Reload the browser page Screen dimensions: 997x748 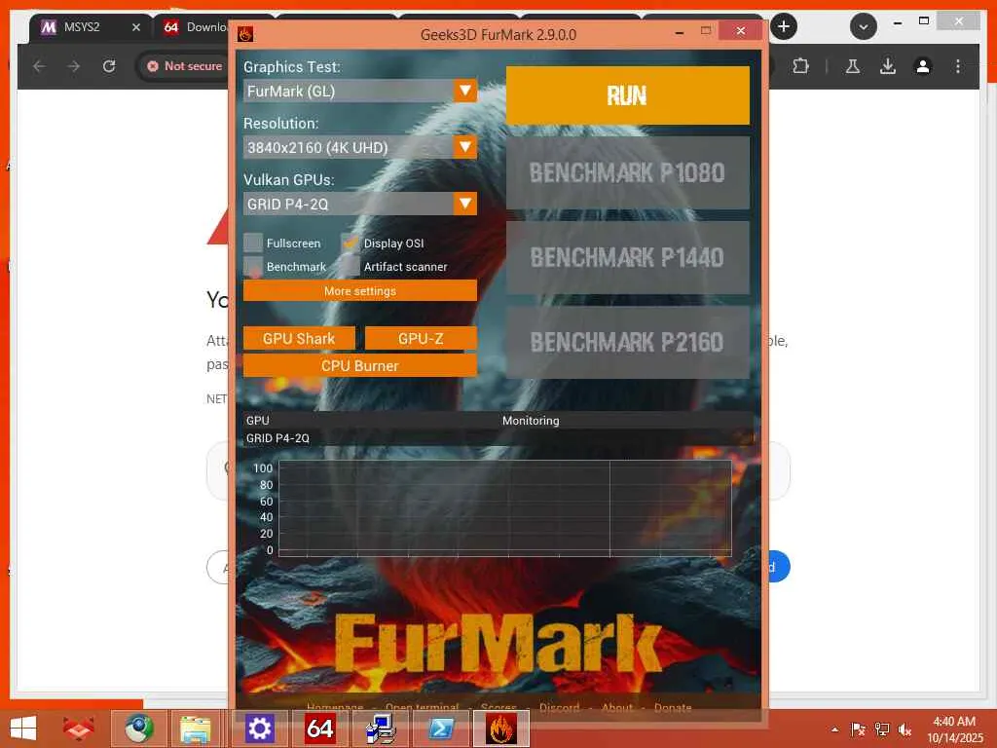(x=109, y=66)
